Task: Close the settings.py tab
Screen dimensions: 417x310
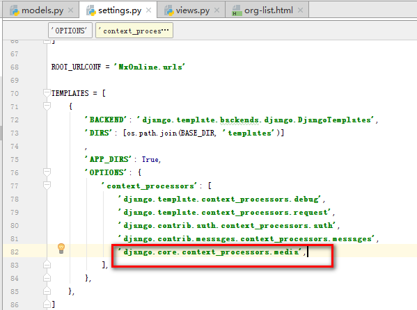Action: click(149, 10)
